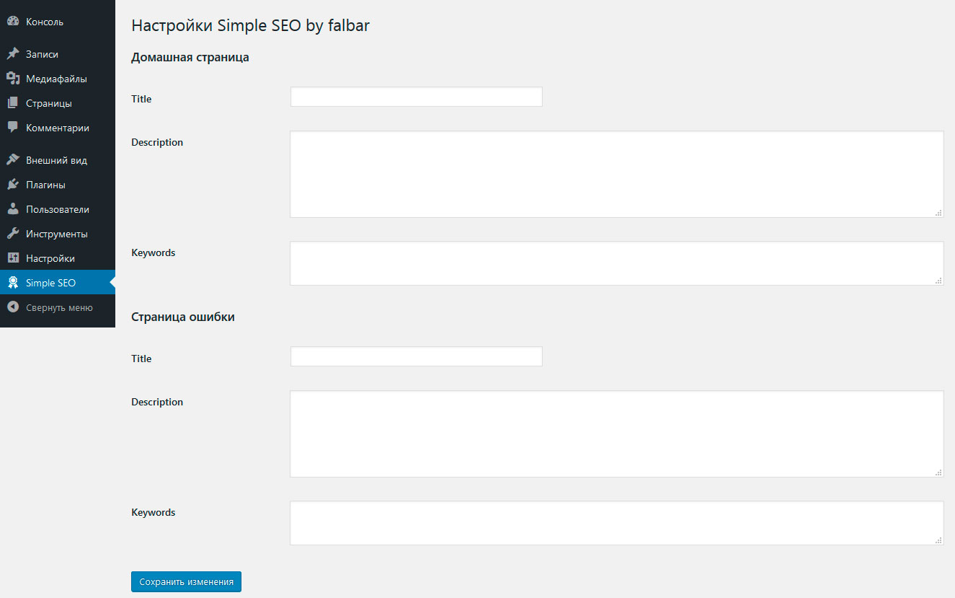Open the Плагины menu item
955x598 pixels.
(x=58, y=185)
